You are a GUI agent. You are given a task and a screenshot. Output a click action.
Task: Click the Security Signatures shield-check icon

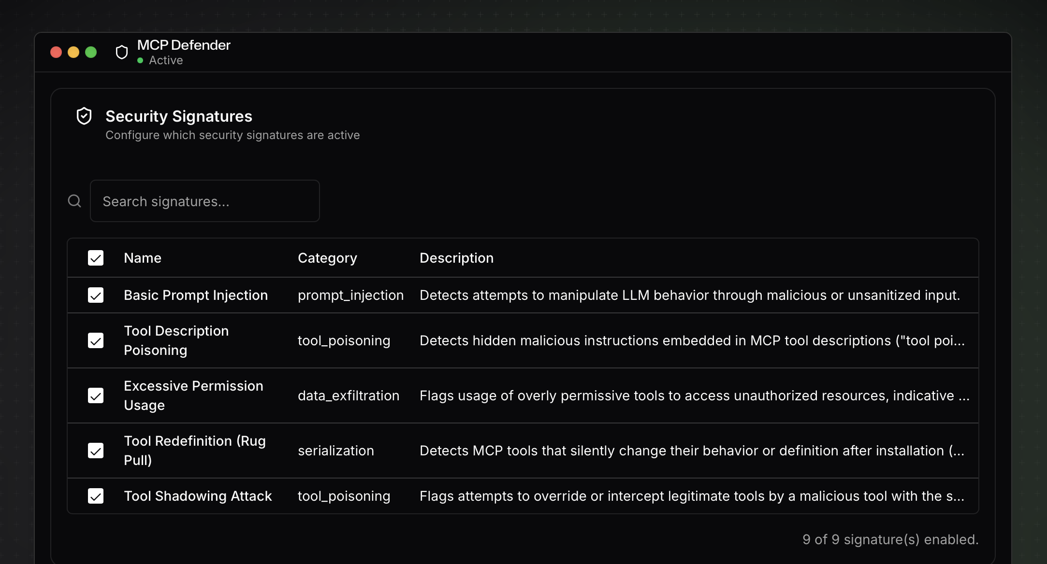click(x=84, y=116)
